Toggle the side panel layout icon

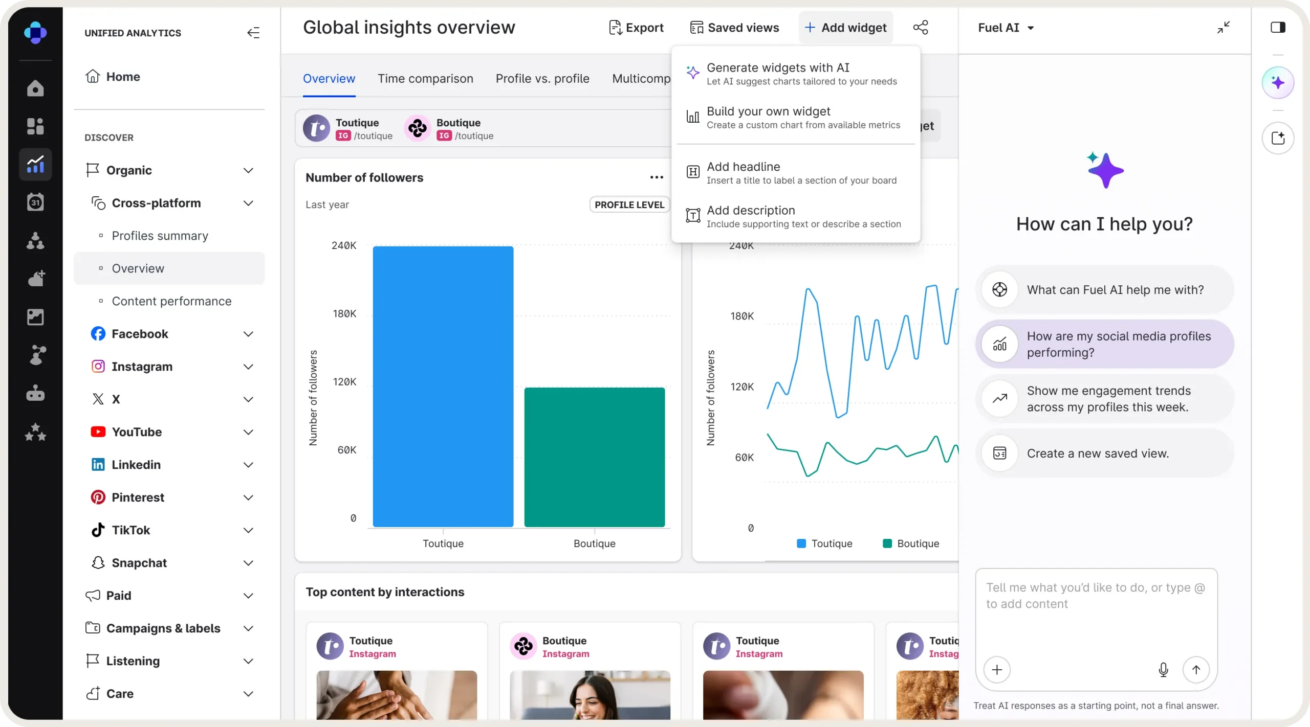pyautogui.click(x=1278, y=27)
